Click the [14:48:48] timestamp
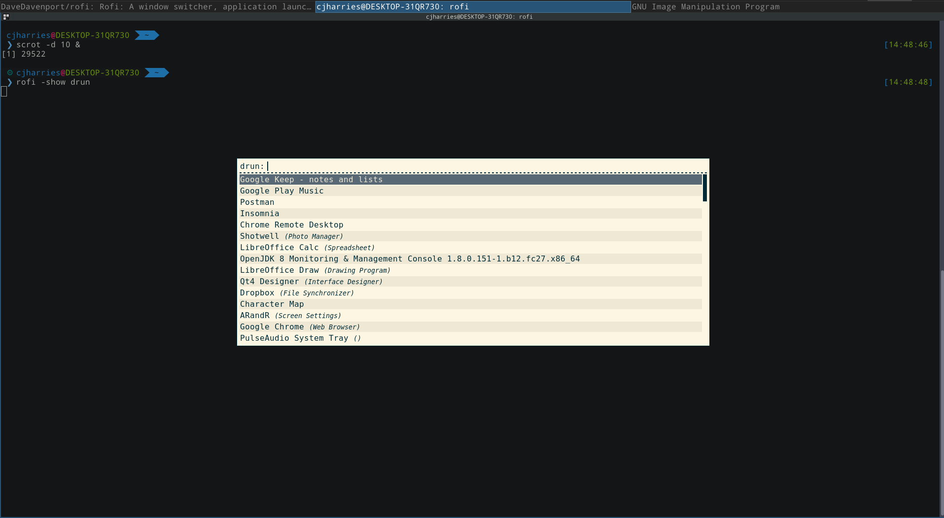This screenshot has height=518, width=944. pyautogui.click(x=908, y=82)
